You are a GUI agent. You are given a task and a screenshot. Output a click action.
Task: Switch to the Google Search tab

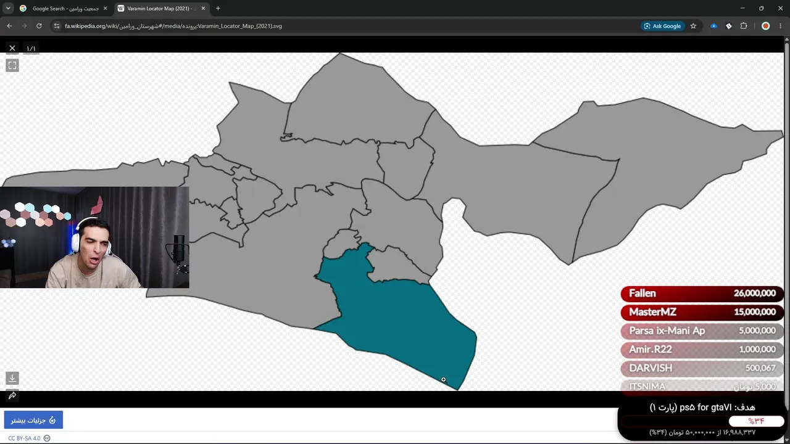[64, 9]
